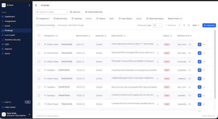The height and width of the screenshot is (119, 218).
Task: Open external link for s3_bucke finding
Action: pyautogui.click(x=199, y=62)
